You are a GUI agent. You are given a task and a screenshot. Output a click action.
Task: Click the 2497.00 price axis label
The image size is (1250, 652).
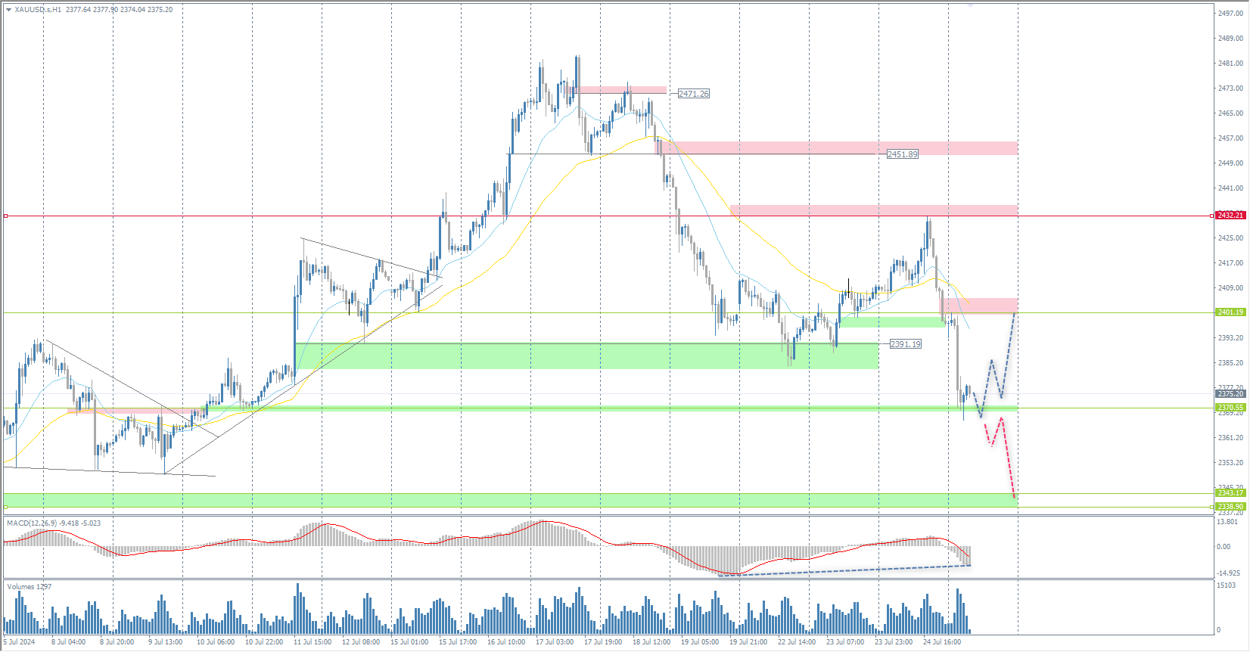[1230, 13]
